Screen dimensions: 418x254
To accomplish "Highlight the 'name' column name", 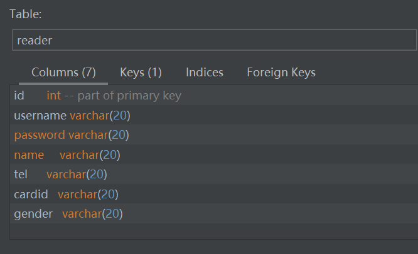I will tap(29, 155).
